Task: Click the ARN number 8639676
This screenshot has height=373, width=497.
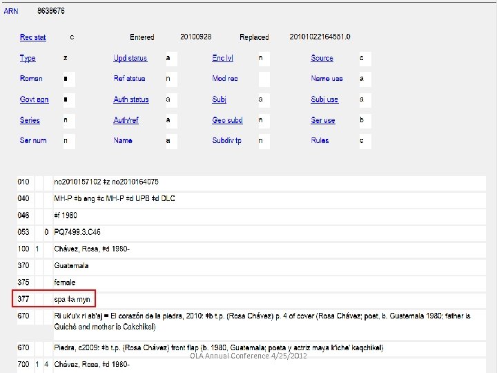Action: coord(51,12)
